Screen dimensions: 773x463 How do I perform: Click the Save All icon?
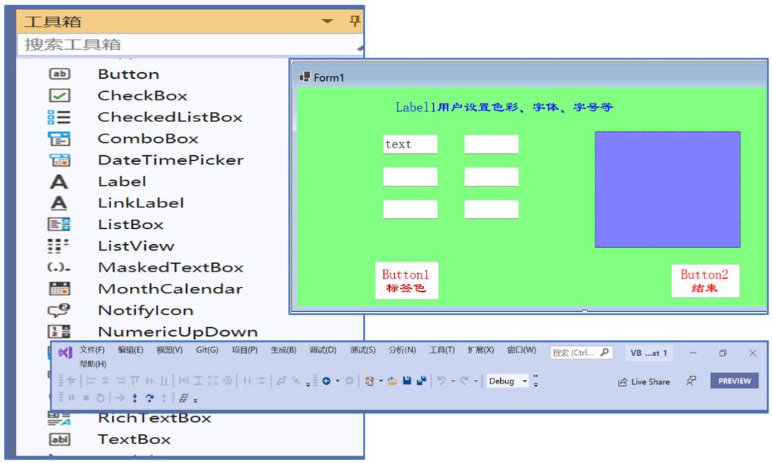(422, 381)
